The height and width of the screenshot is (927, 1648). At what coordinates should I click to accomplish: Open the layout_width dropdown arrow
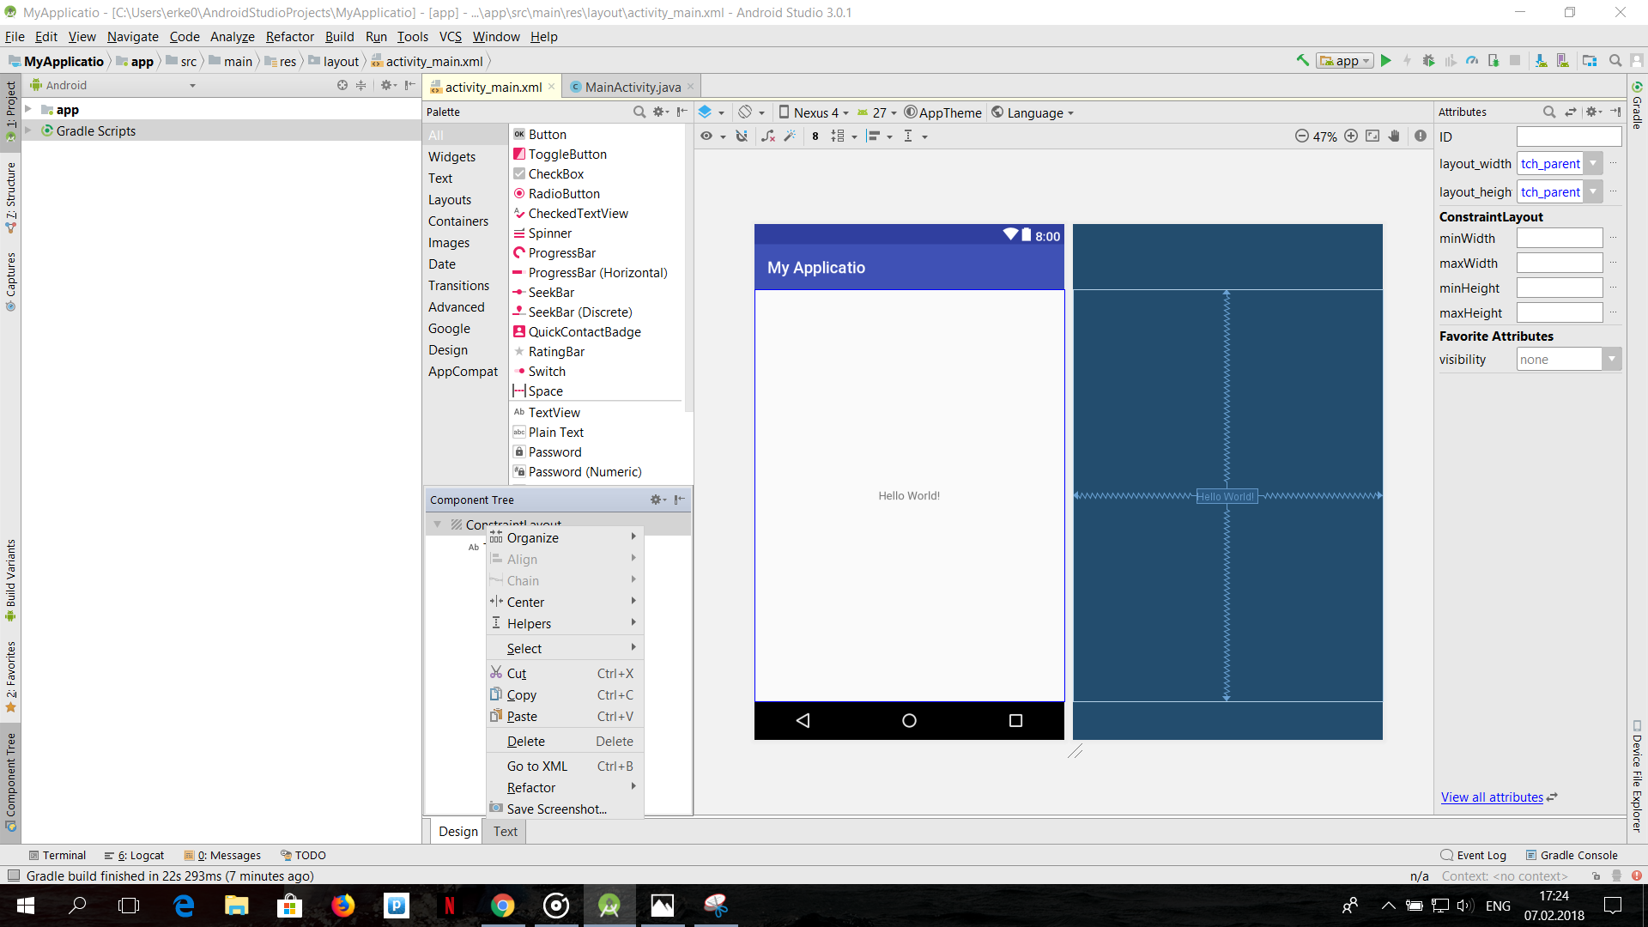tap(1594, 163)
